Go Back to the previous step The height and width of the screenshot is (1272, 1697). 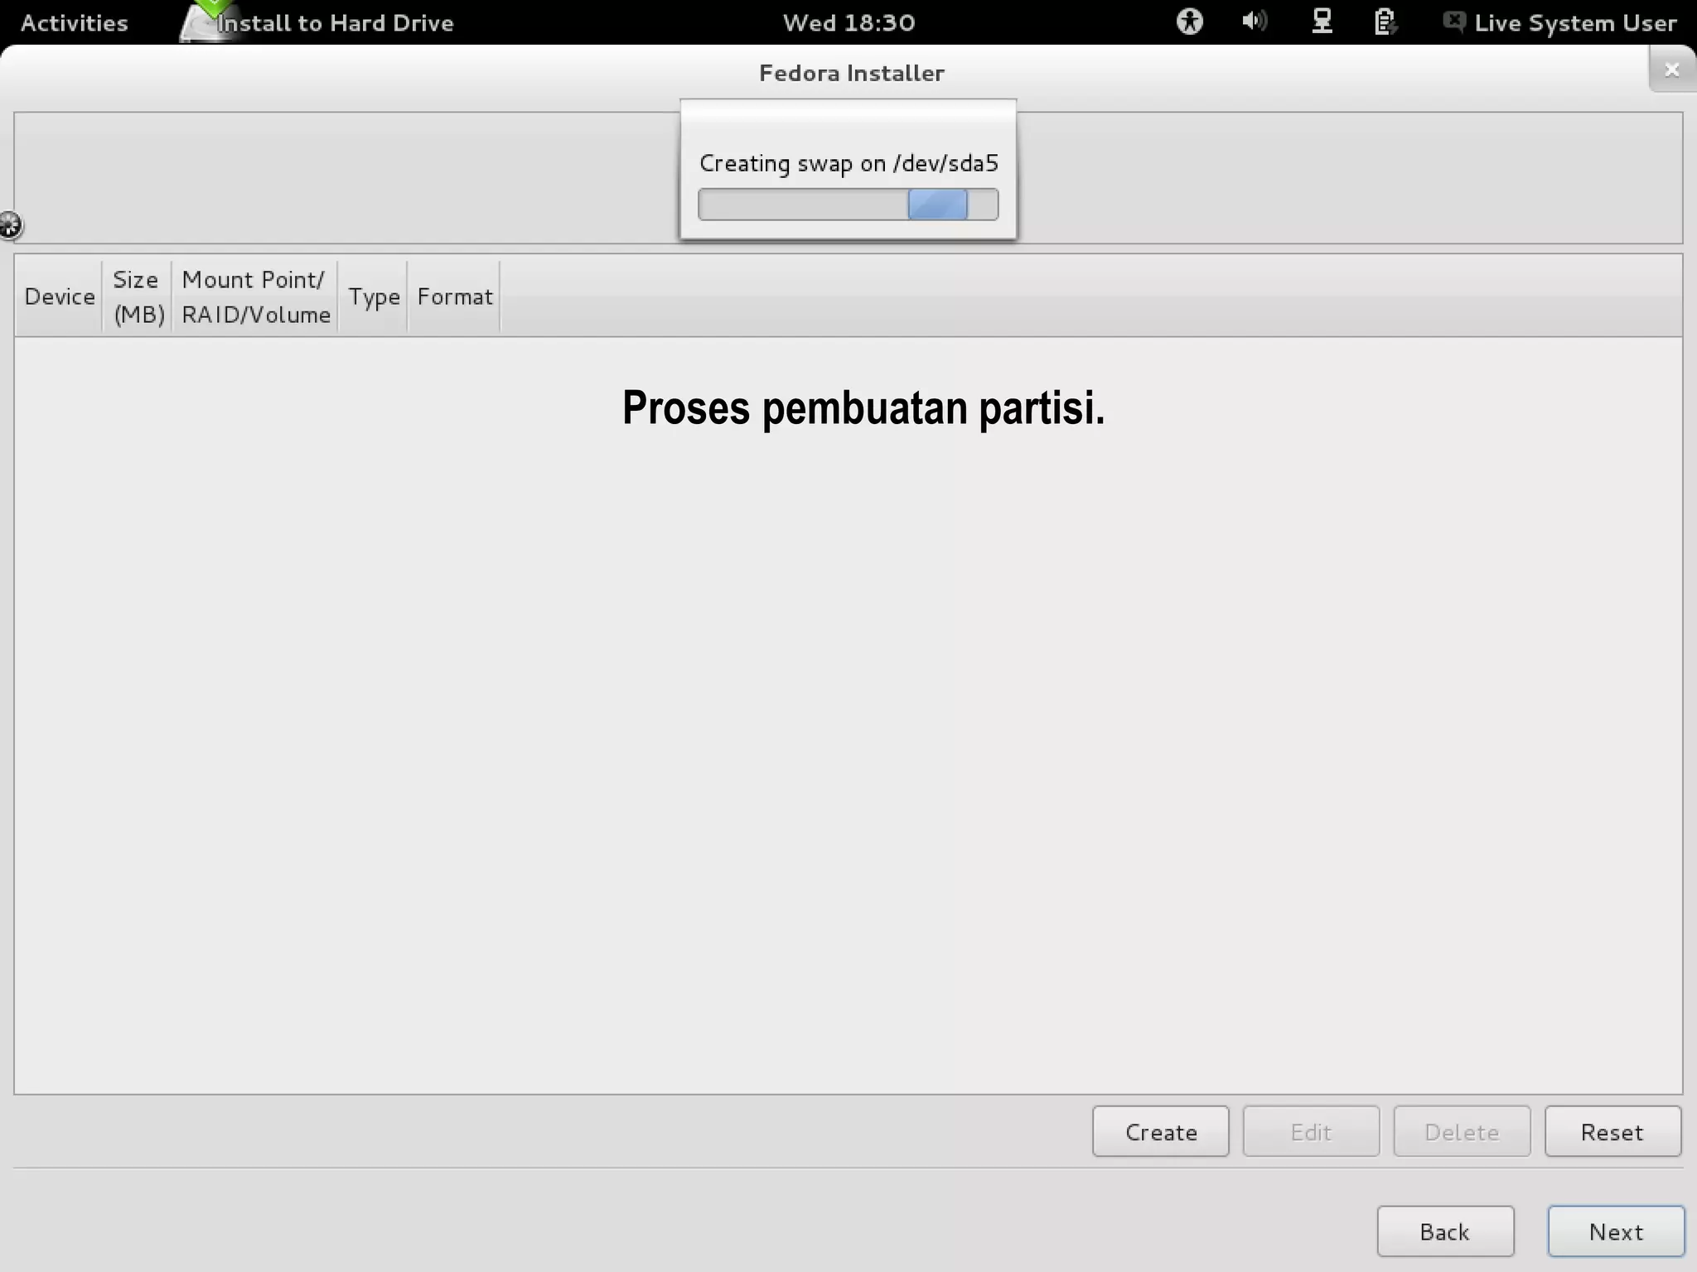(x=1445, y=1231)
